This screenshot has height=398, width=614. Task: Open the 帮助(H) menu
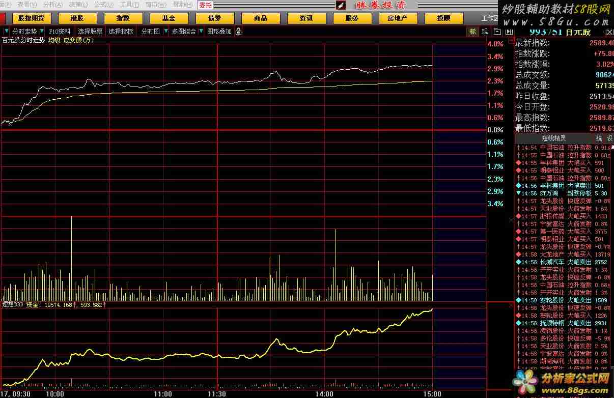pos(182,5)
